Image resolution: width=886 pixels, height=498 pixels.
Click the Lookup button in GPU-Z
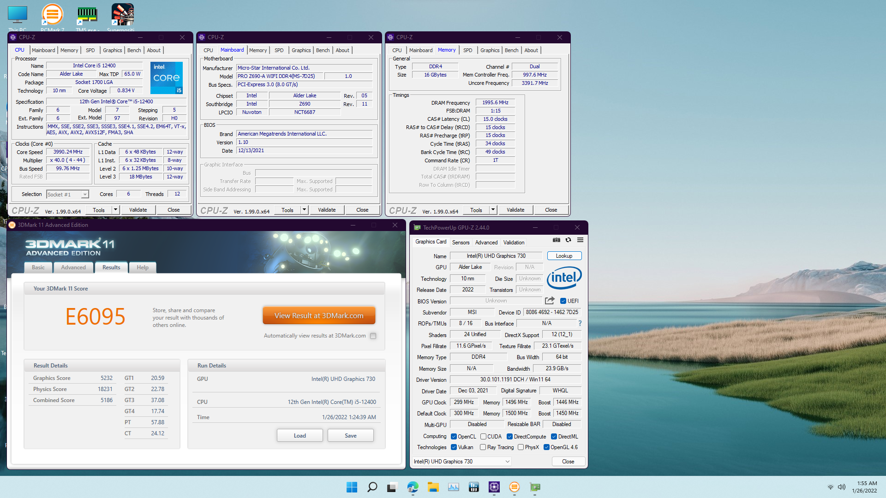(564, 256)
